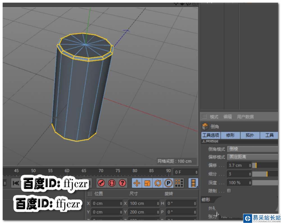Click the red Record Active Objects keyframe icon
Viewport: 281px width, 223px height.
click(x=101, y=183)
